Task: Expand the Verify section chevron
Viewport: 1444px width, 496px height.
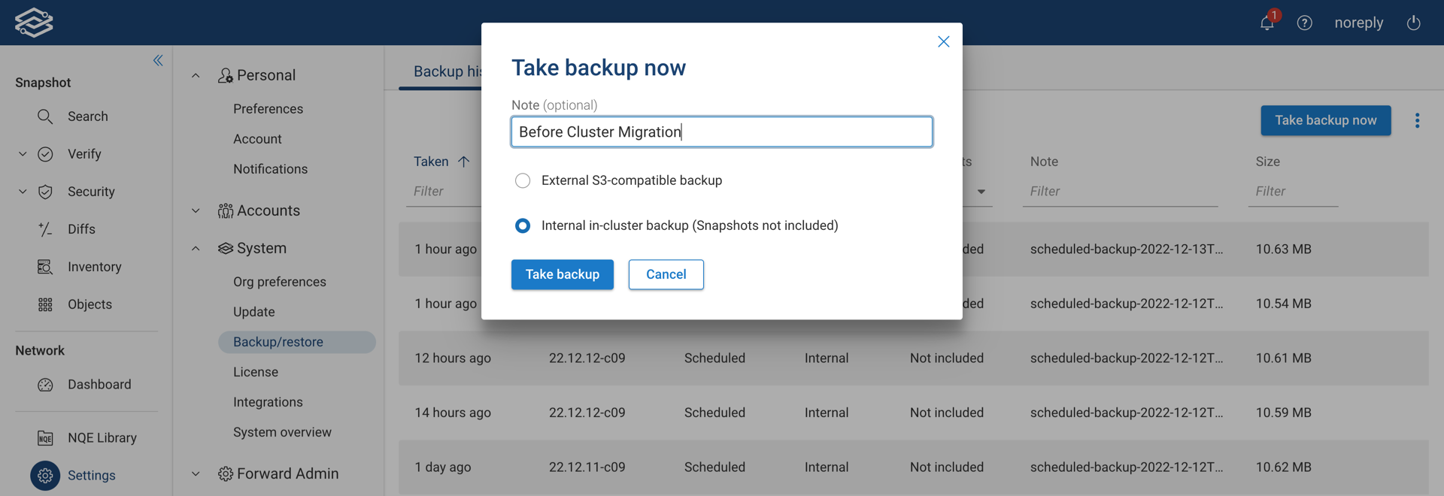Action: point(23,154)
